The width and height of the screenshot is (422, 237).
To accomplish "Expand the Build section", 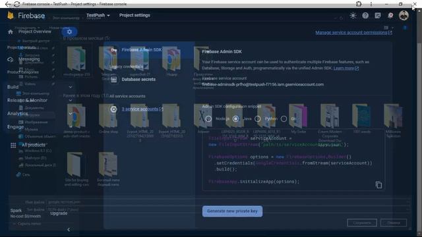I will point(71,87).
